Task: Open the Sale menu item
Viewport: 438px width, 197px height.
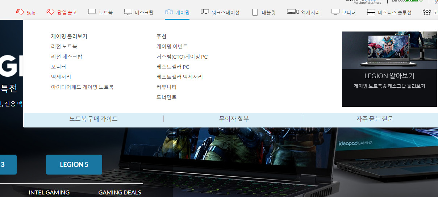Action: pos(31,13)
